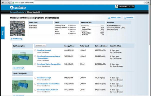Click the 379,054kgCO2 carbon value
151x96 pixels.
(x=100, y=90)
